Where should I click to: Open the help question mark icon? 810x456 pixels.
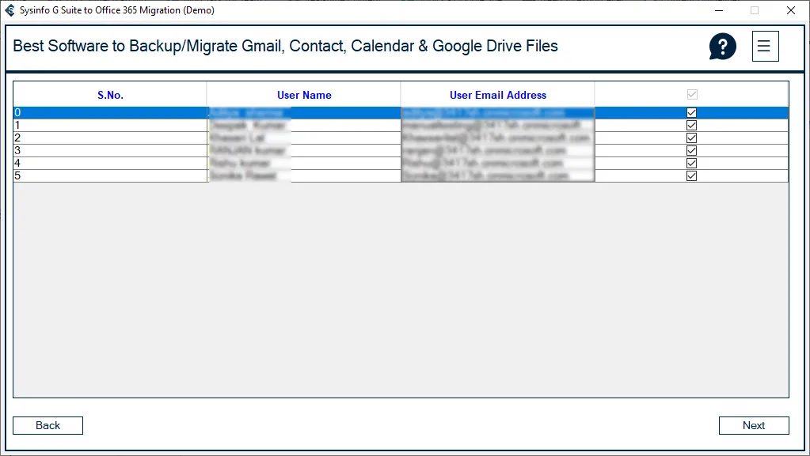click(722, 47)
